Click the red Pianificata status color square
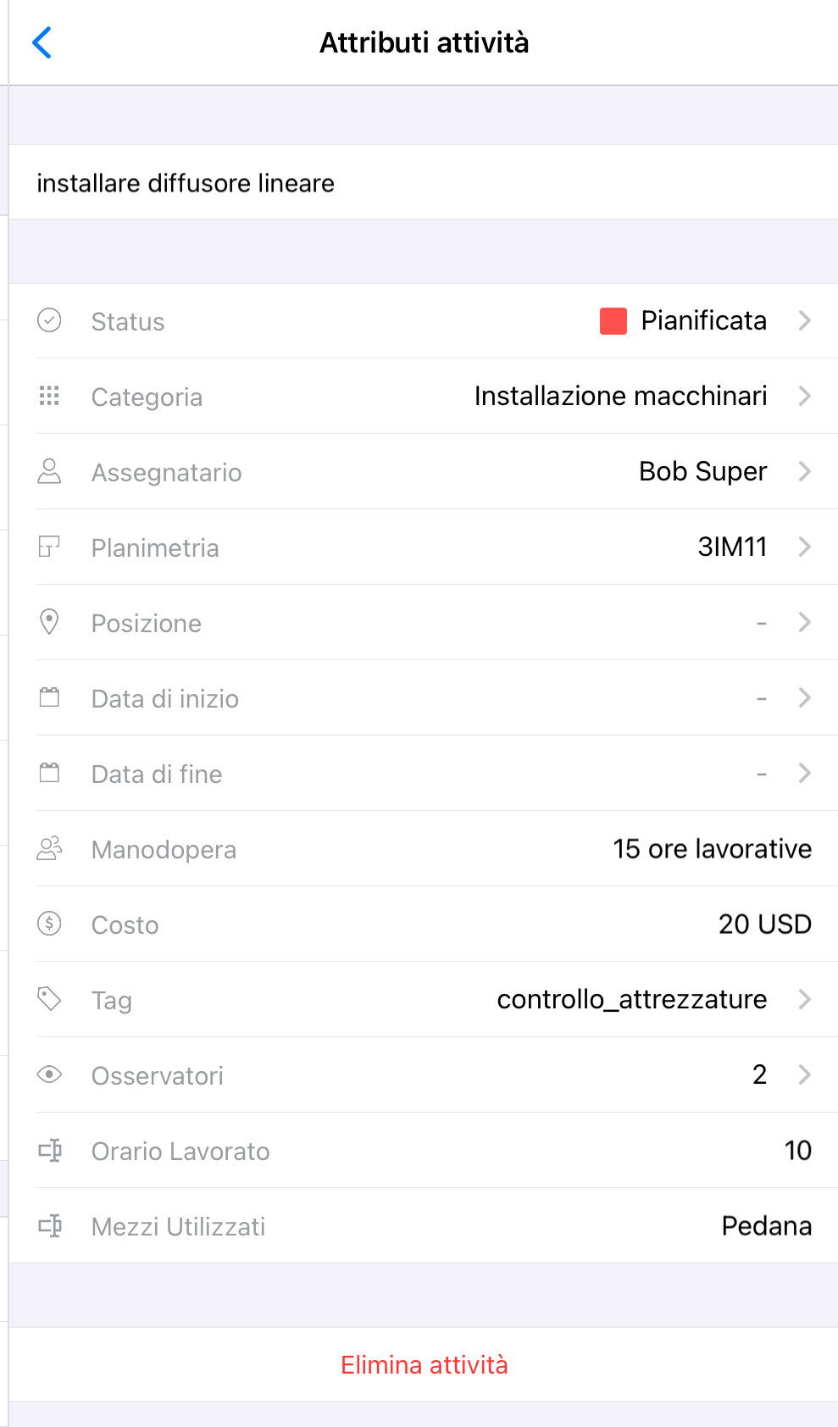 [613, 321]
